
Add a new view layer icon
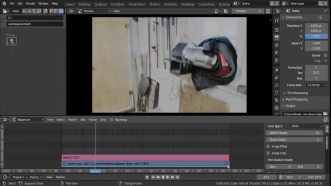pyautogui.click(x=321, y=4)
